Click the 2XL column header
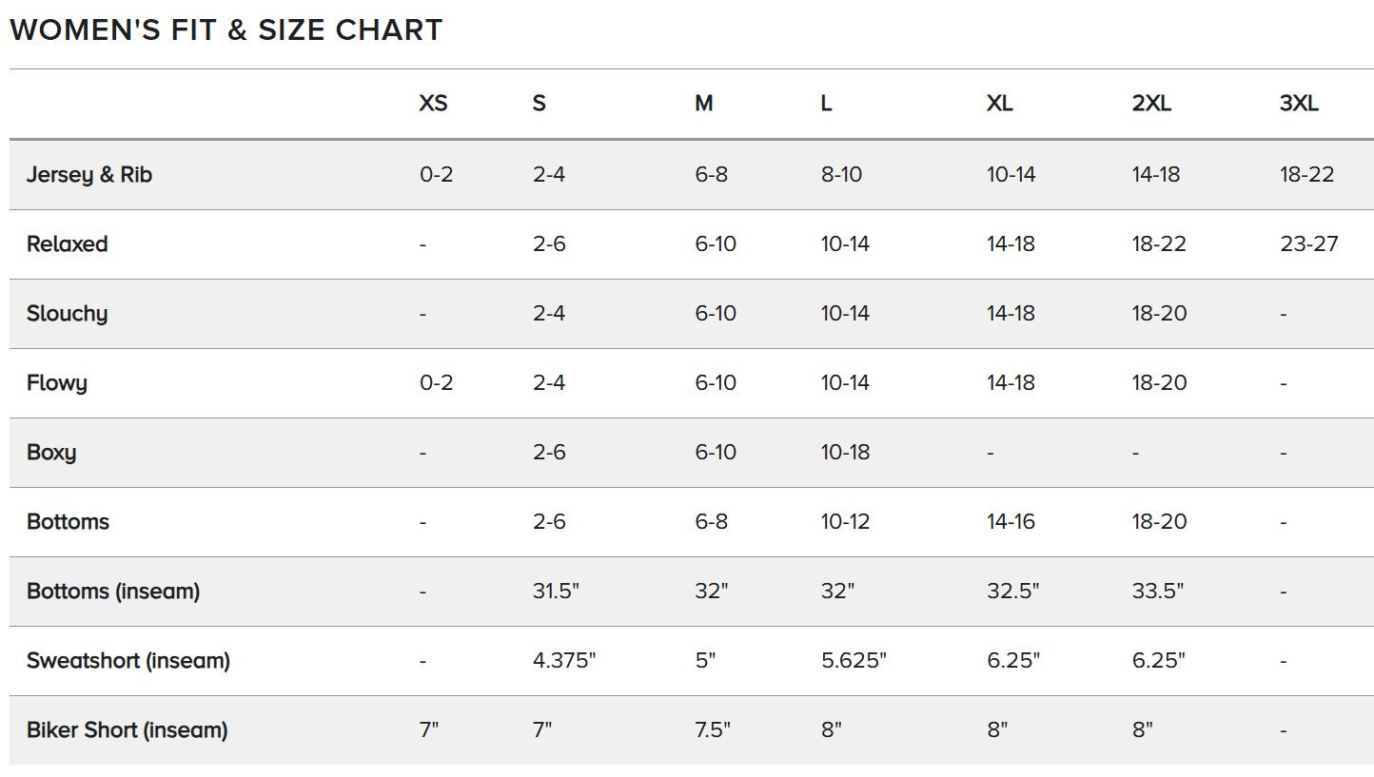Viewport: 1374px width, 777px height. [1151, 104]
